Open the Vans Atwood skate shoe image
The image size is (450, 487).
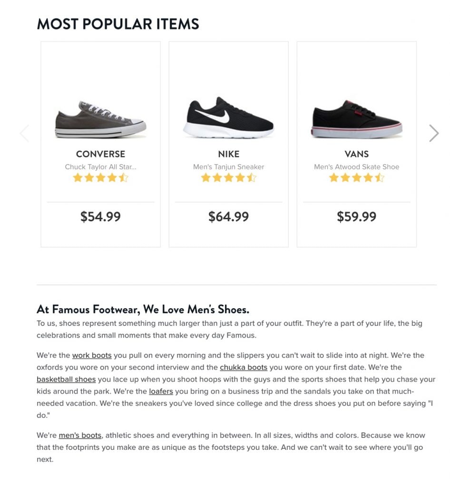[x=357, y=120]
